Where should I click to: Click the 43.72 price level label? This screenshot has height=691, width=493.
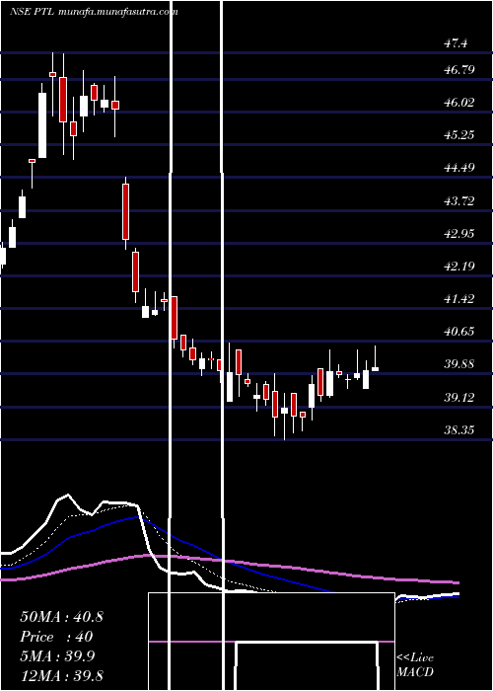459,201
